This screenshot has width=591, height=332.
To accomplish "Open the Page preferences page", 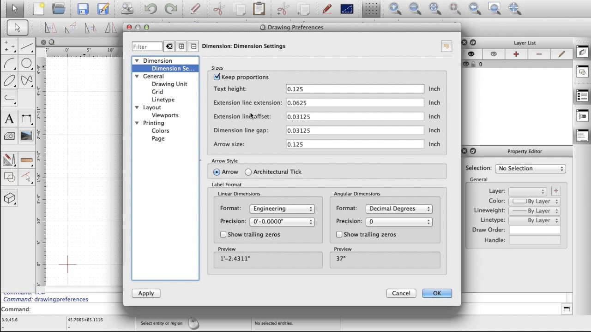I will point(158,138).
